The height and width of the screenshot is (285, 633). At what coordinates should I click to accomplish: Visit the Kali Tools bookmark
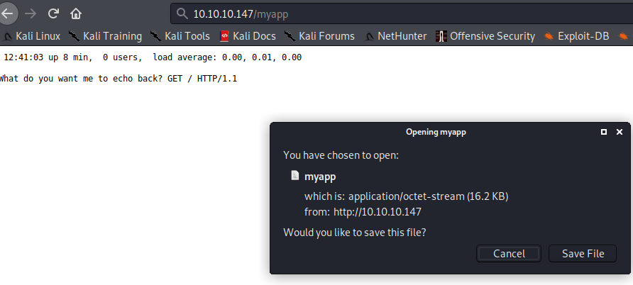pos(181,35)
